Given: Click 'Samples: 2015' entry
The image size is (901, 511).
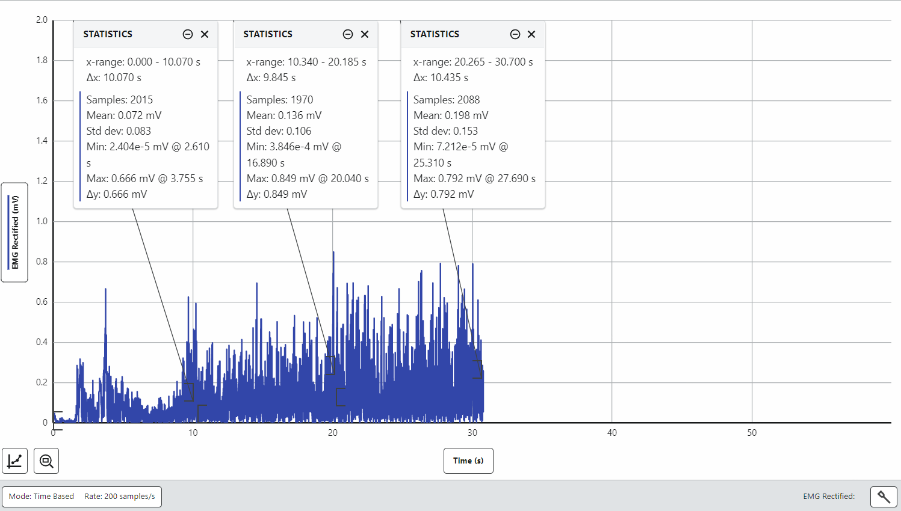Looking at the screenshot, I should pyautogui.click(x=120, y=100).
